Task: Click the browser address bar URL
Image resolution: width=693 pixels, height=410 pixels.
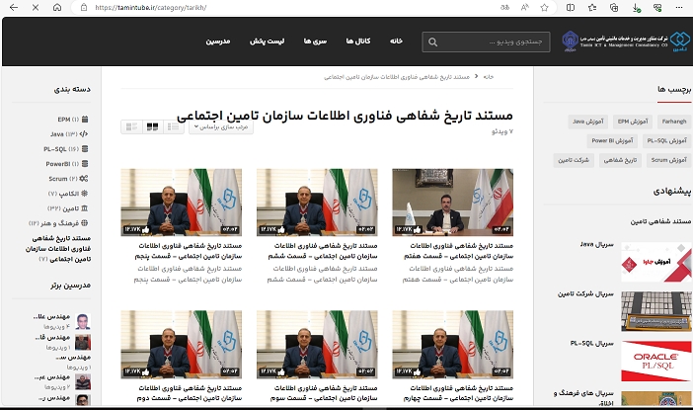Action: pos(150,7)
